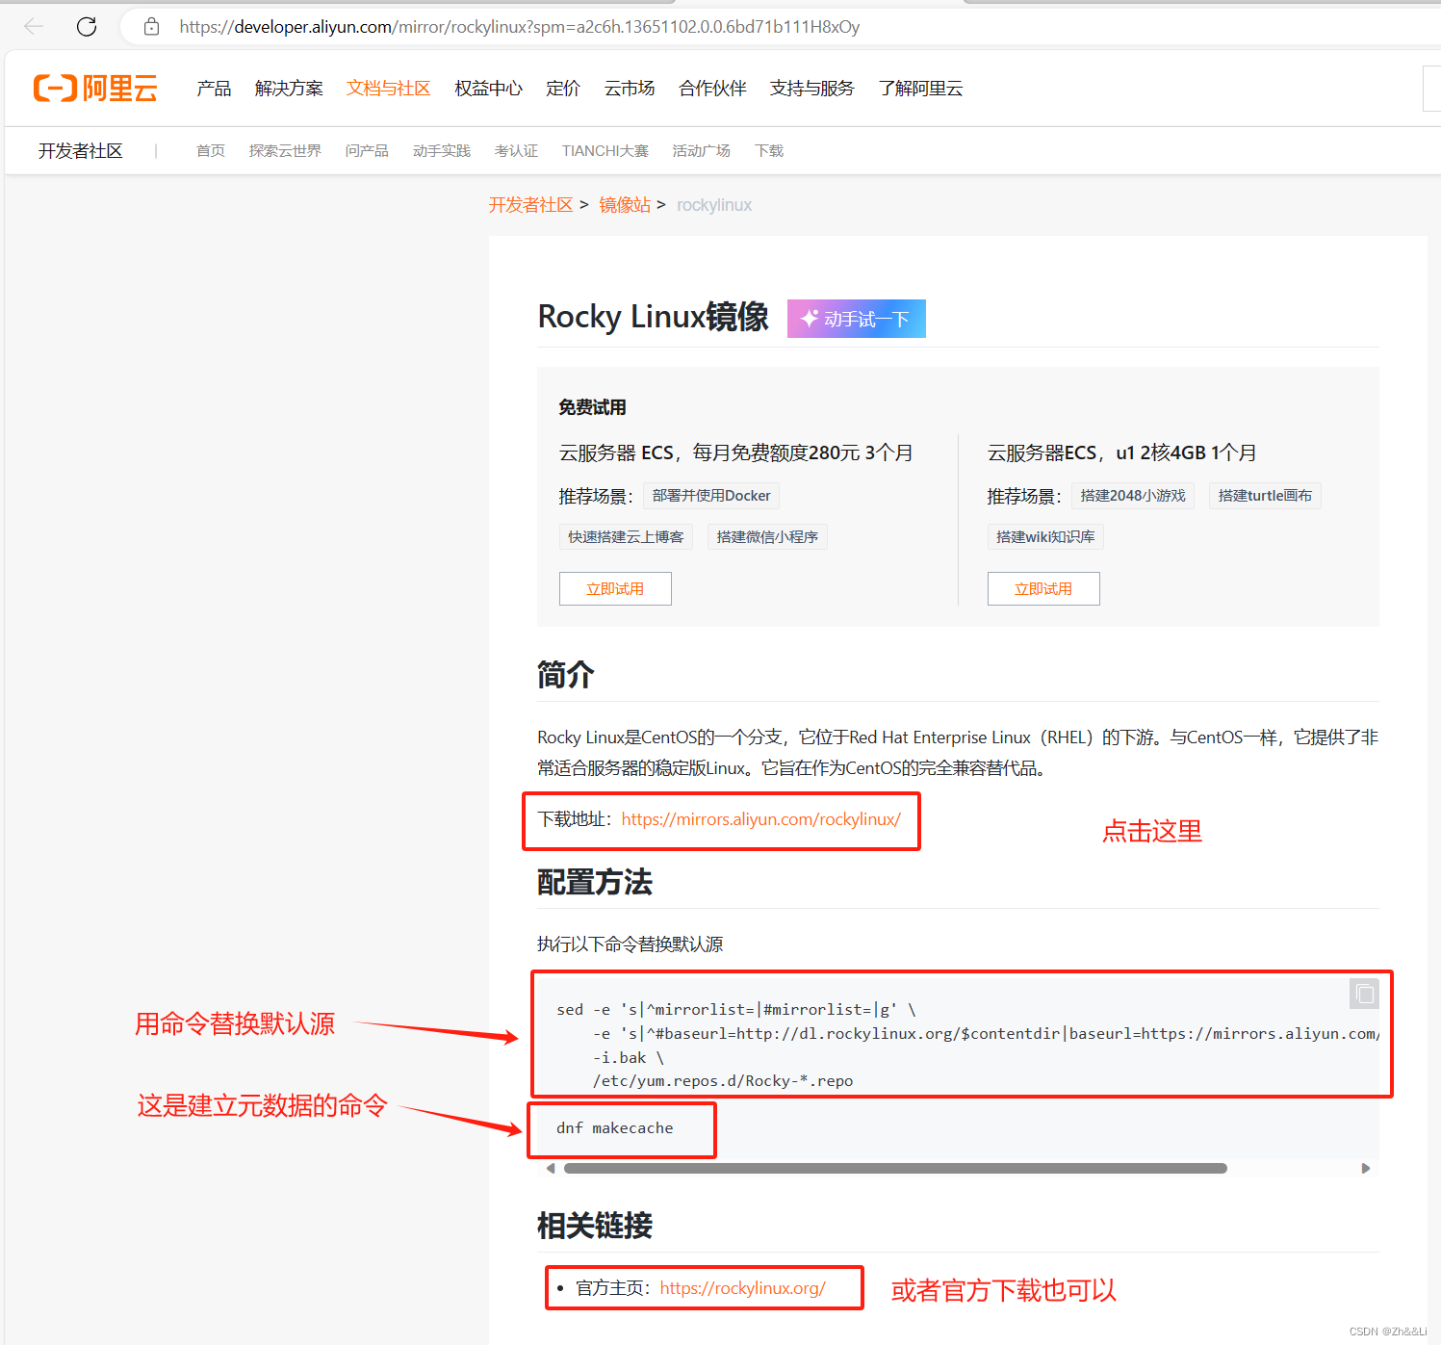Screen dimensions: 1441x1345
Task: Click the browser back arrow
Action: [x=34, y=27]
